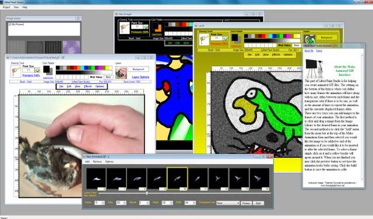The height and width of the screenshot is (219, 373).
Task: Select animation frame numbered 11
Action: click(x=198, y=179)
